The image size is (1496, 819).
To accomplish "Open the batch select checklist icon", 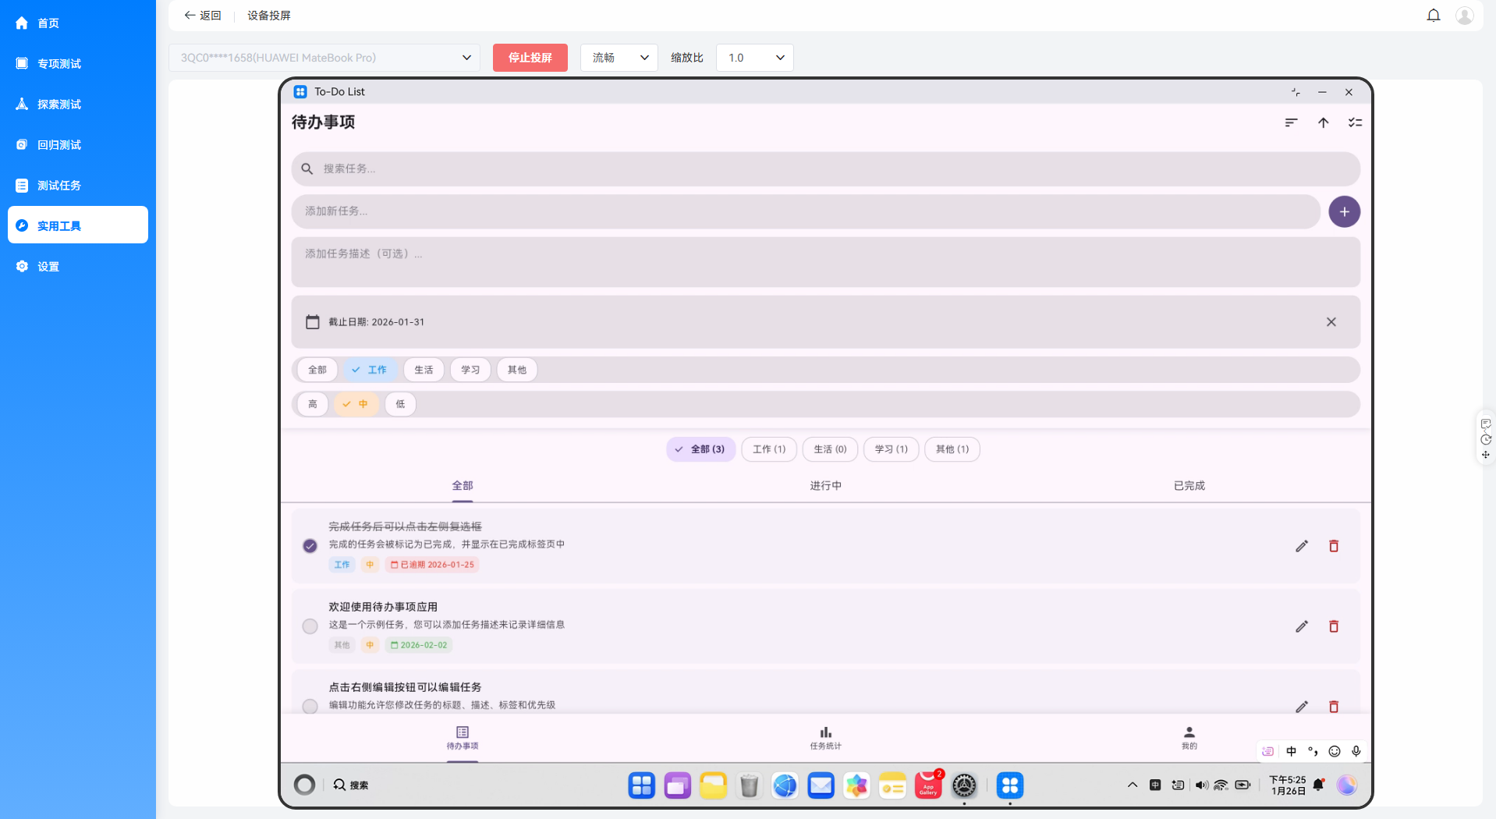I will click(1355, 122).
